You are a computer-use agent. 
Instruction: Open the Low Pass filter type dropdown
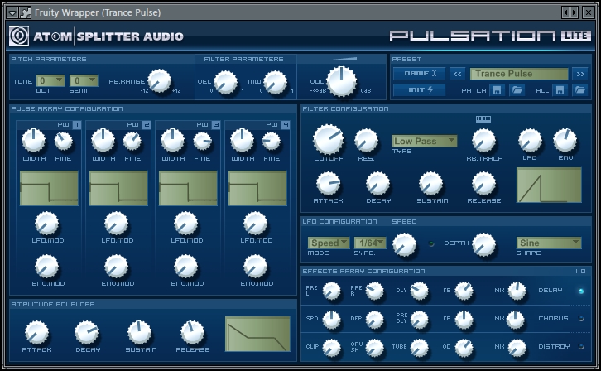[x=425, y=141]
